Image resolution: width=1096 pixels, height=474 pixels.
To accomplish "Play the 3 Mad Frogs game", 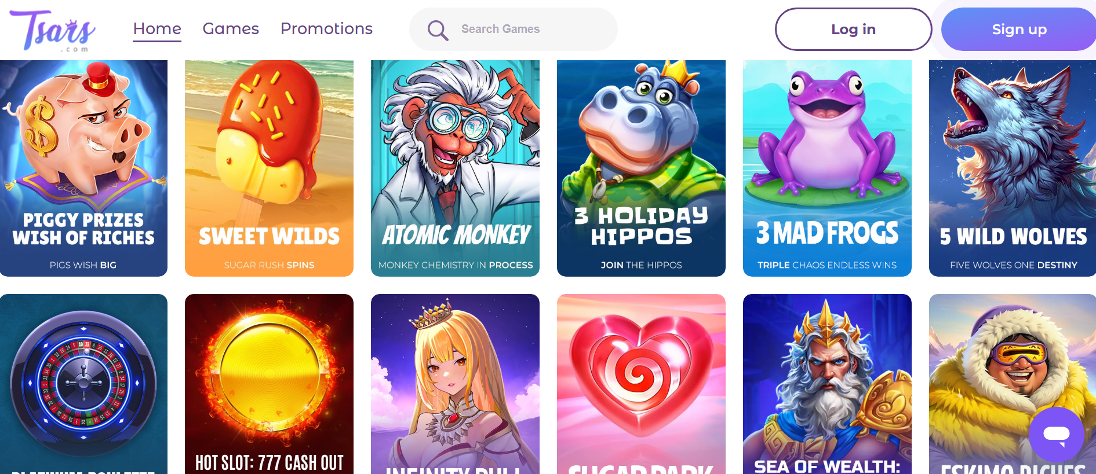I will point(827,168).
